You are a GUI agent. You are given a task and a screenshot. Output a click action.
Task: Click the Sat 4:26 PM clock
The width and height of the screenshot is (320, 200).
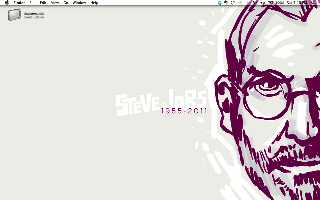coord(297,3)
